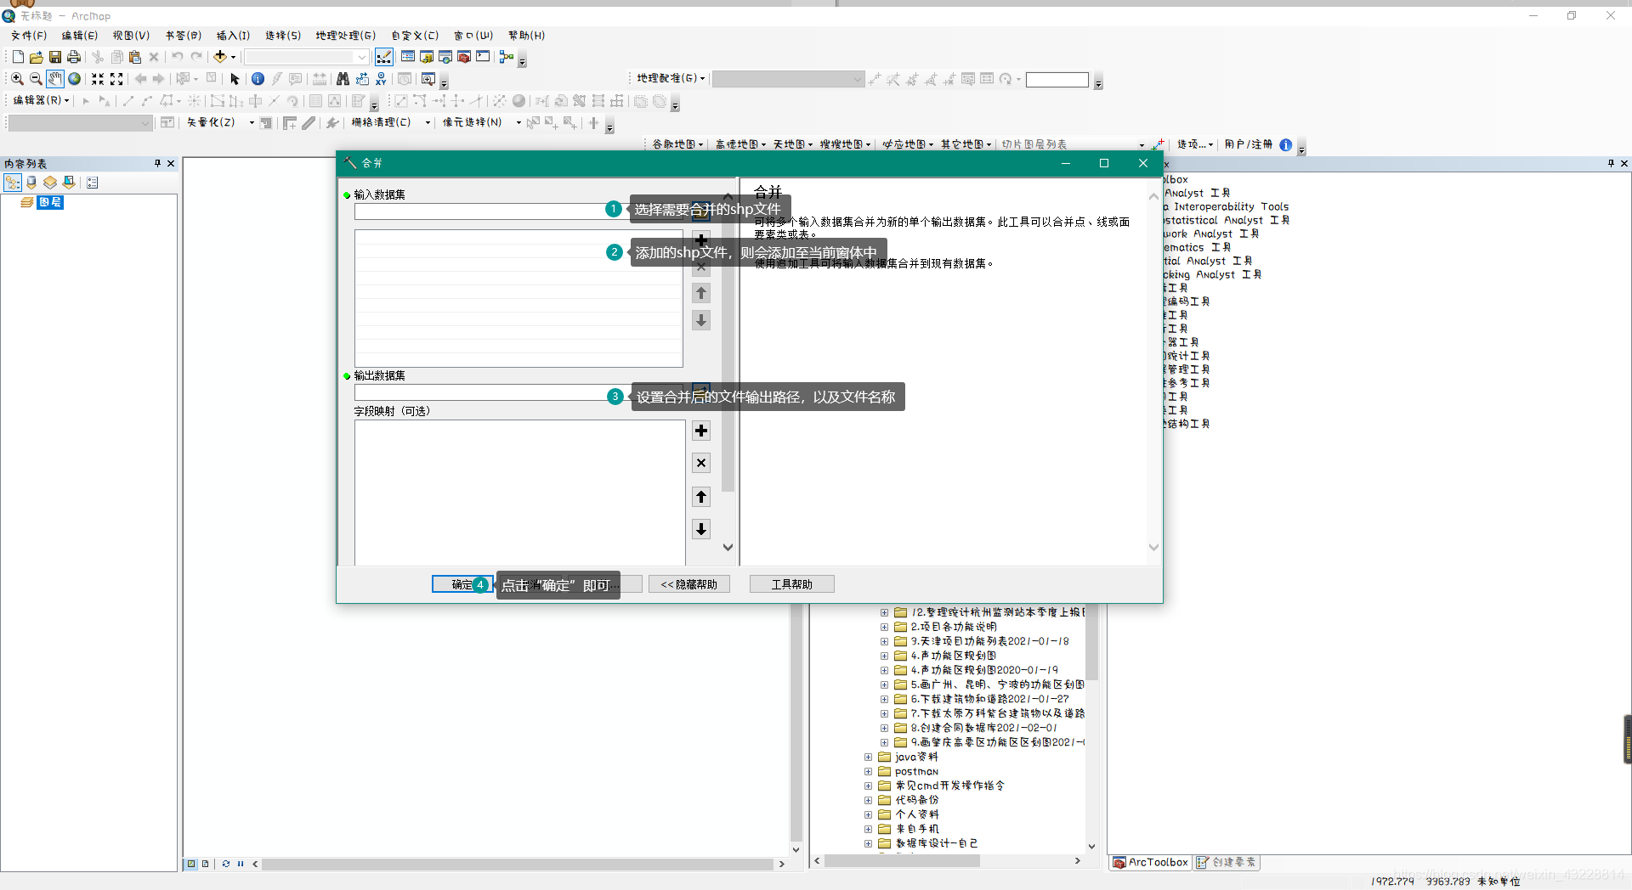This screenshot has height=890, width=1632.
Task: Open the 选项 button menu
Action: coord(1195,144)
